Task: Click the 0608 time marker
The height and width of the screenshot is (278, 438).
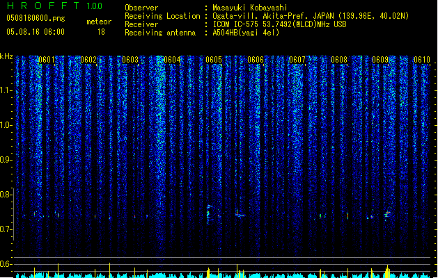Action: [339, 60]
